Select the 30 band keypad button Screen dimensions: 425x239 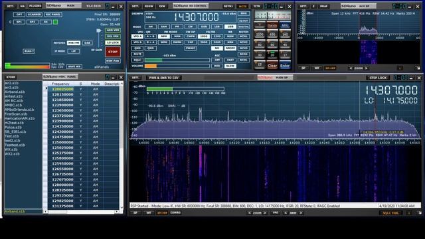[x=260, y=54]
